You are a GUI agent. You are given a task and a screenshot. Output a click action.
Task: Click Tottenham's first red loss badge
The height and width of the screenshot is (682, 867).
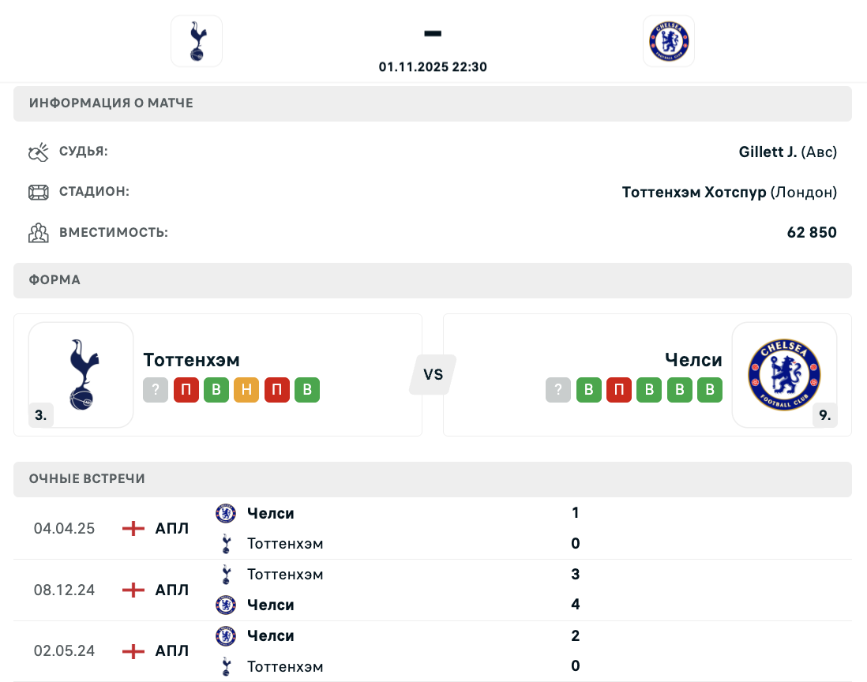pos(186,390)
